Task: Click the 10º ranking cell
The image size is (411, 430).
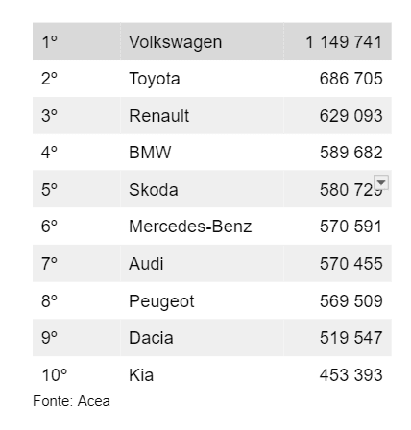Action: (x=77, y=374)
